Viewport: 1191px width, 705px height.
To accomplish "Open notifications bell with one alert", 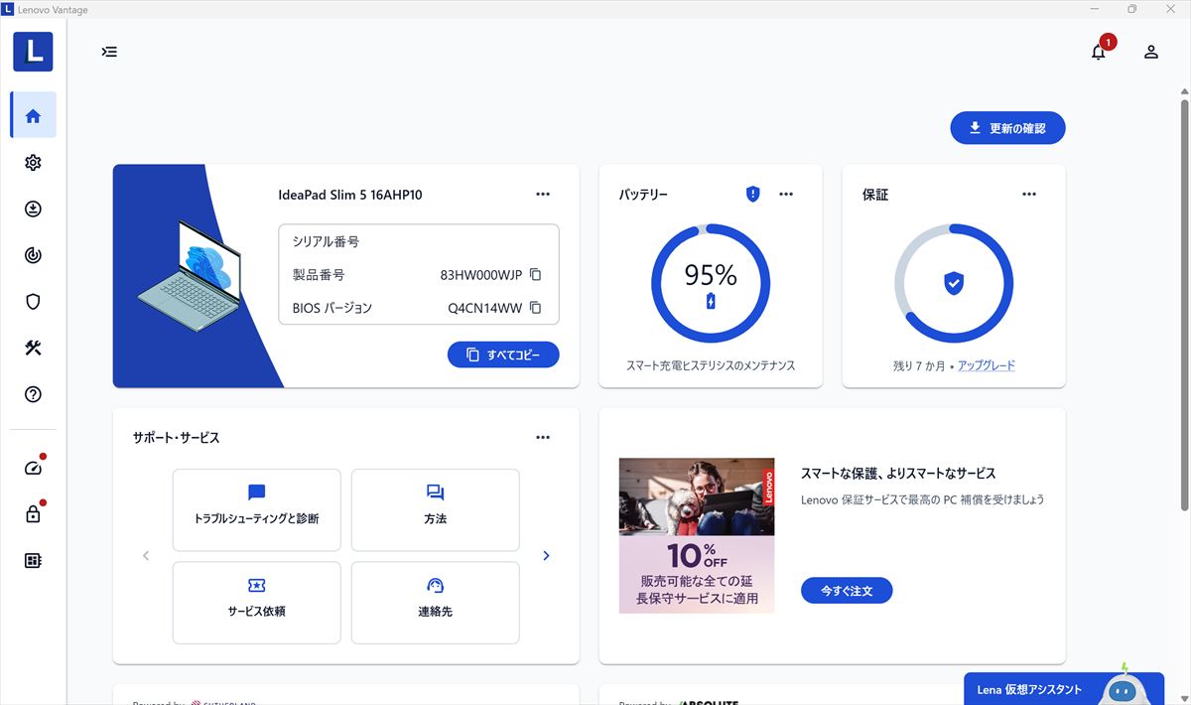I will [1099, 52].
